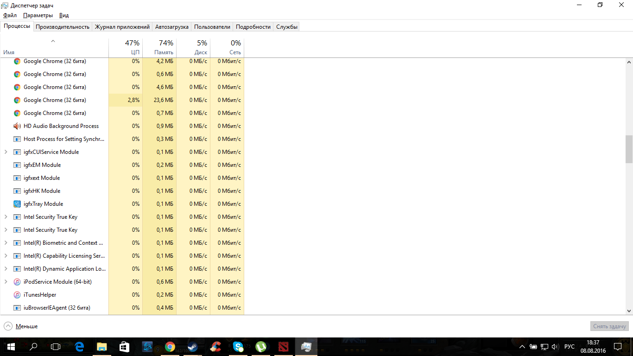Switch to Google Chrome on the taskbar
Screen dimensions: 633x356
click(x=170, y=346)
